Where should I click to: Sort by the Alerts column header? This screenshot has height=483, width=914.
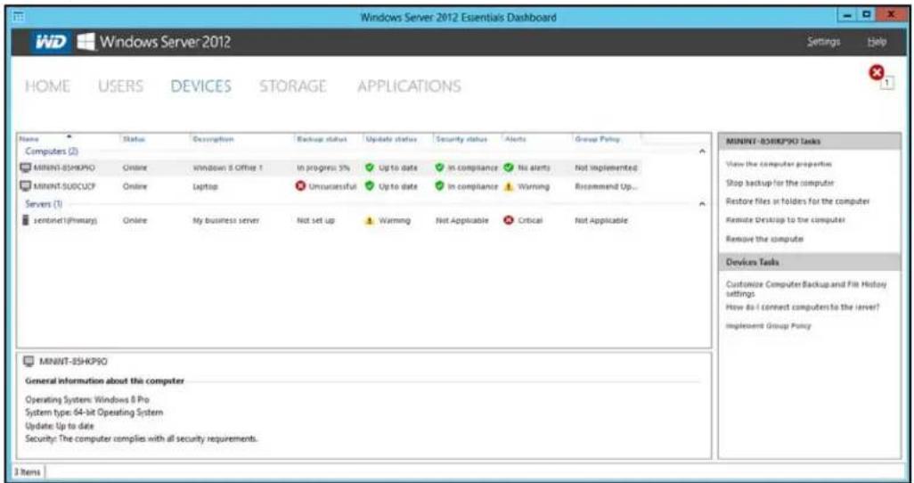(x=515, y=139)
